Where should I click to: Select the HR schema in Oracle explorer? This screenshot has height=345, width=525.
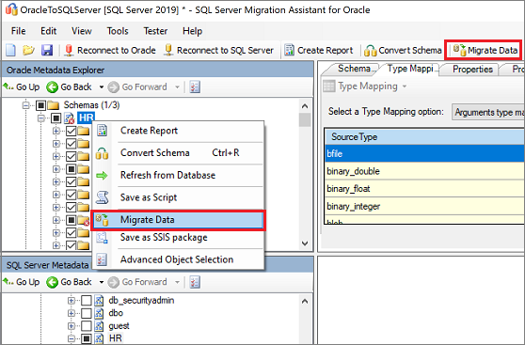click(86, 118)
